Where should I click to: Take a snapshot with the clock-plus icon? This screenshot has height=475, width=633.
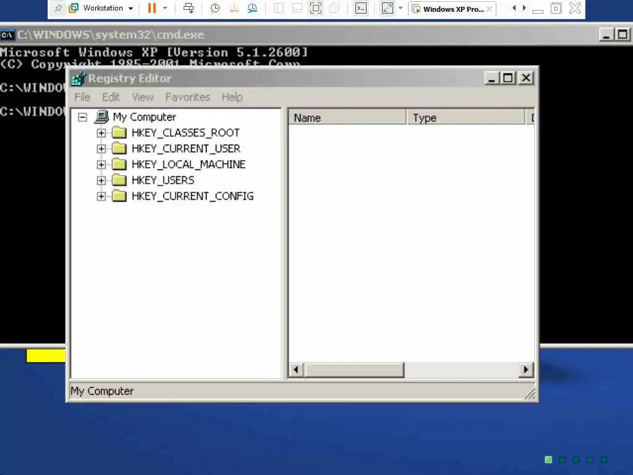point(215,8)
